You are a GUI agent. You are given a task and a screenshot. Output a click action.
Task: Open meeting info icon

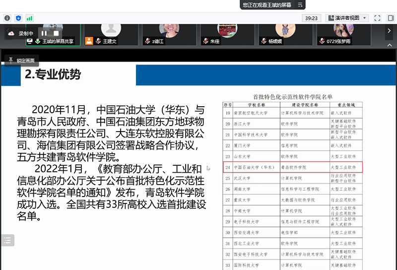pyautogui.click(x=7, y=18)
